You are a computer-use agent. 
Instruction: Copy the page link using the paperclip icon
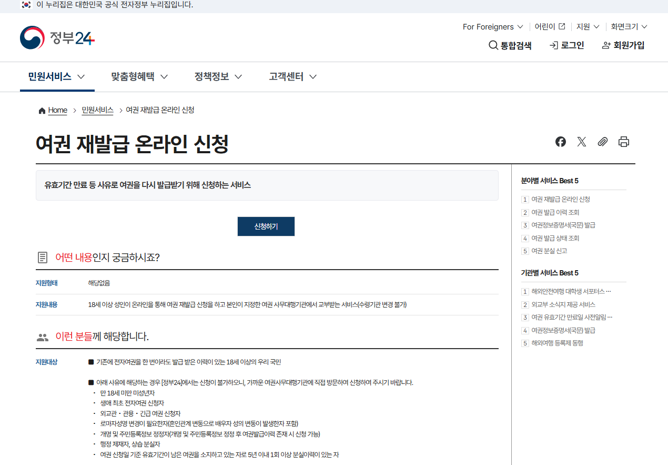(x=602, y=142)
